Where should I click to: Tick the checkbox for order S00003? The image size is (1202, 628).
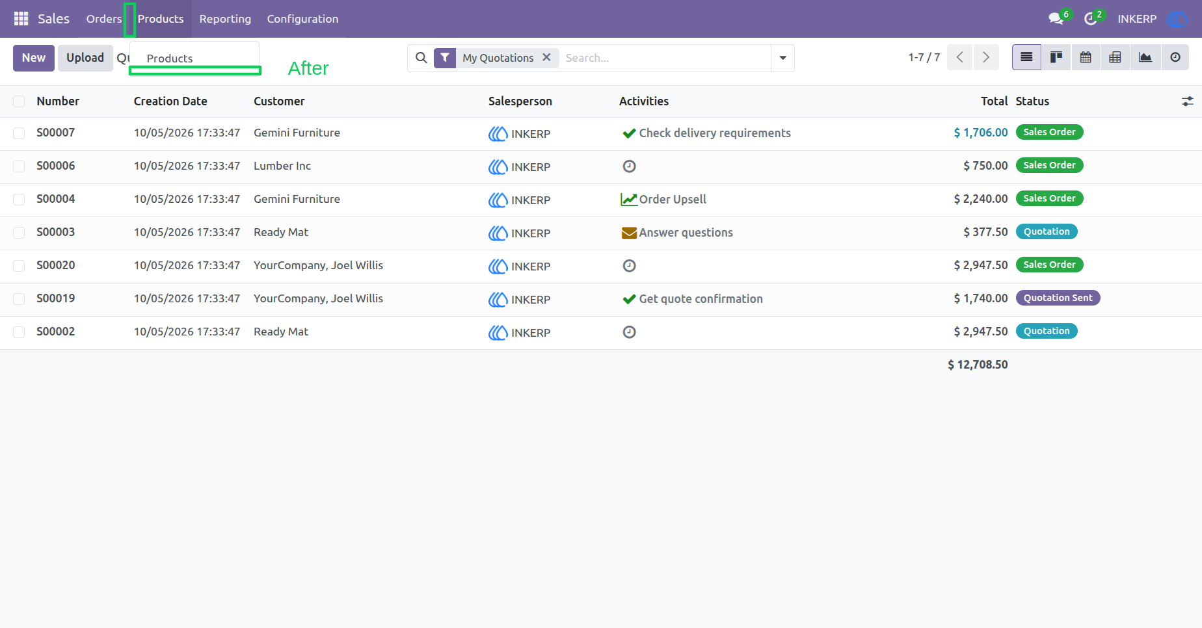[19, 233]
